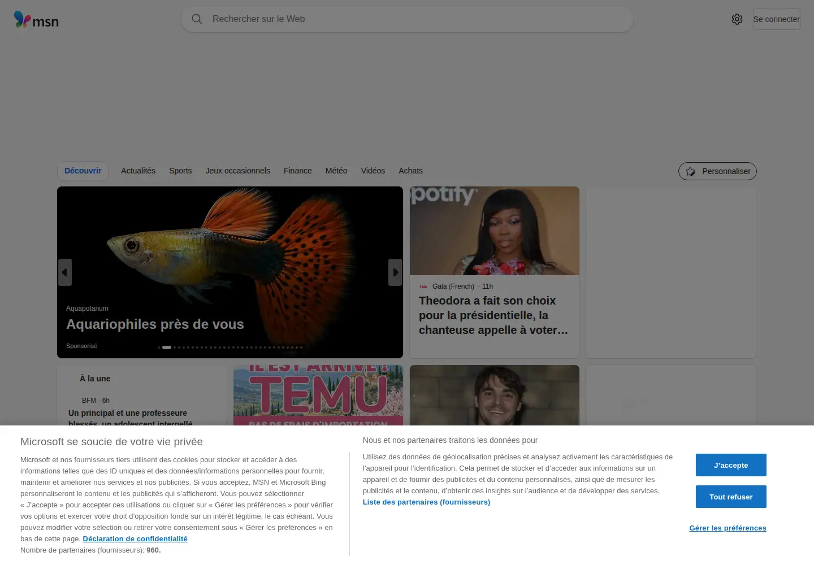The height and width of the screenshot is (565, 814).
Task: Open the Vidéos tab
Action: [x=373, y=171]
